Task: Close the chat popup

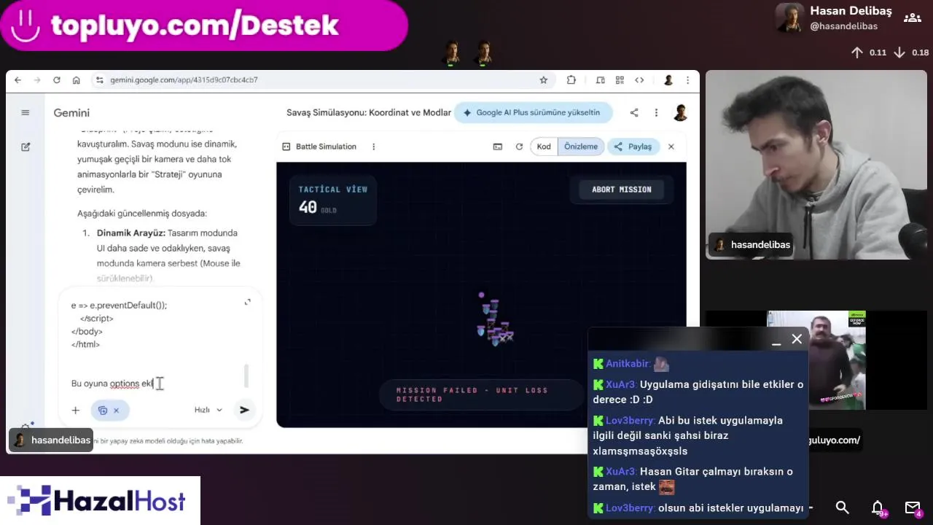Action: 797,339
